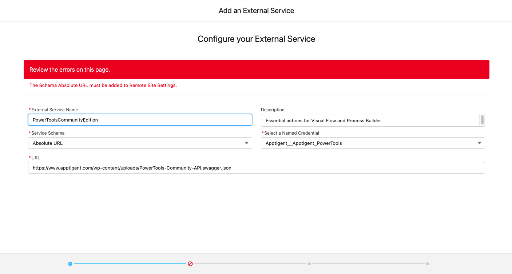Select the third gray progress step dot

point(309,263)
